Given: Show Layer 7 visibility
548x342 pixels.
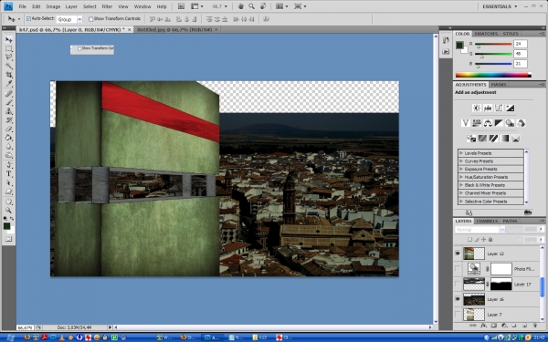Looking at the screenshot, I should tap(458, 315).
